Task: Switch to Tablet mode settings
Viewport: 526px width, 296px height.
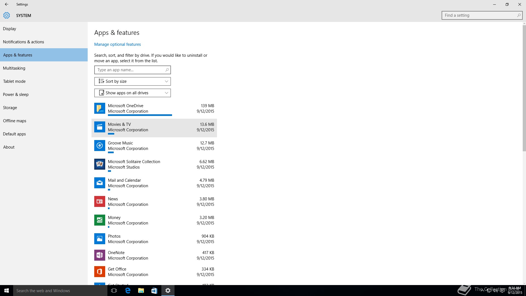Action: pos(44,81)
